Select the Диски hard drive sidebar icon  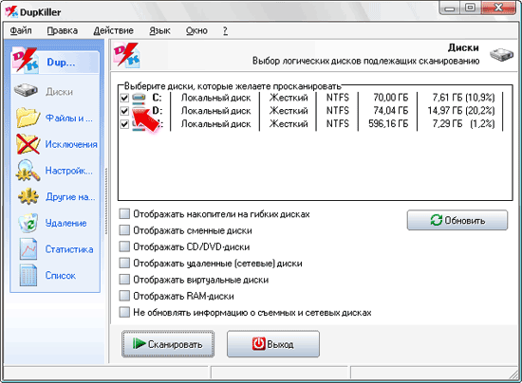[26, 90]
